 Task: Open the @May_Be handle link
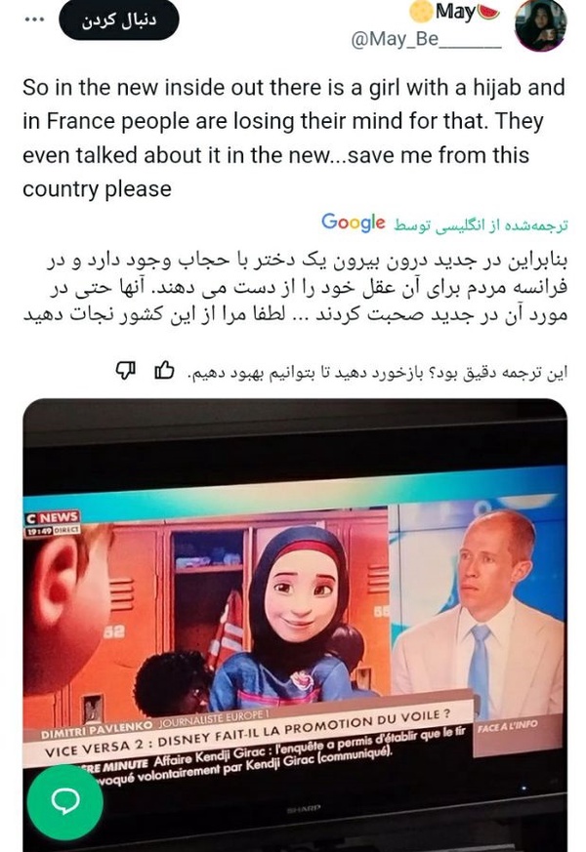426,40
